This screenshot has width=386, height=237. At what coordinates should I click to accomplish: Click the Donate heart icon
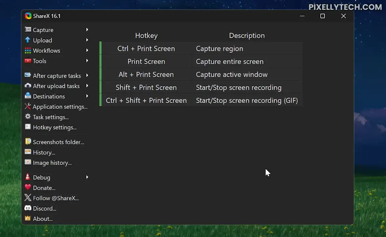click(28, 188)
